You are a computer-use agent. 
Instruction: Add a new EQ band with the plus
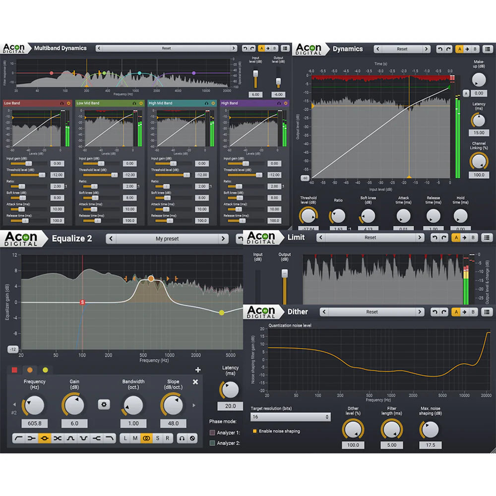[x=198, y=370]
